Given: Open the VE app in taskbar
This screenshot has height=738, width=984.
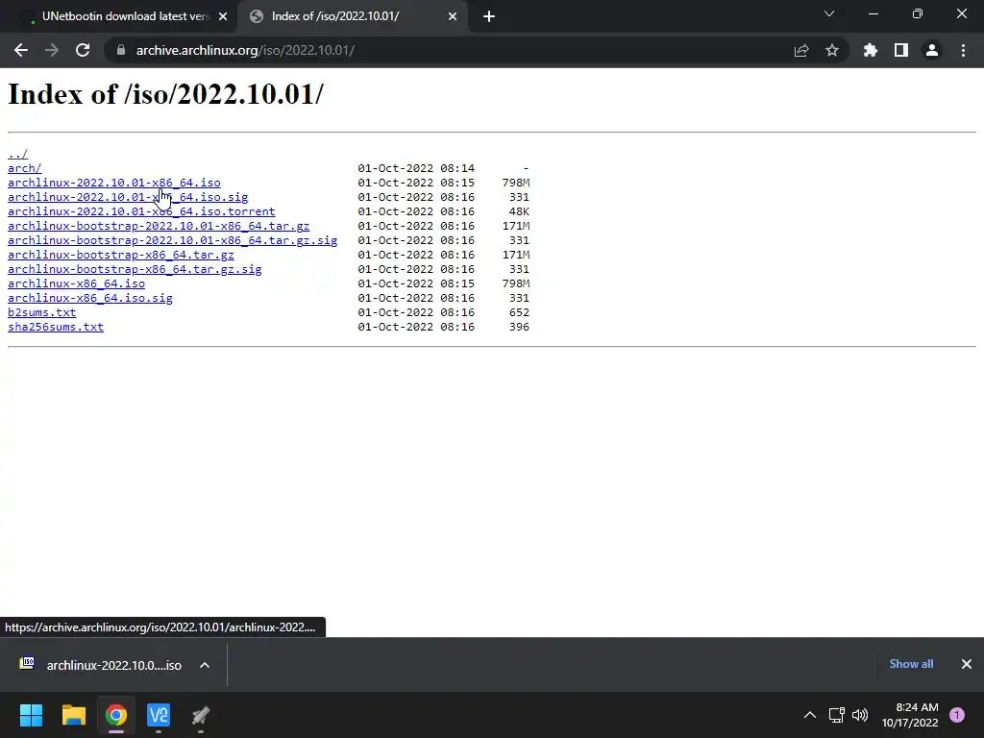Looking at the screenshot, I should (159, 715).
